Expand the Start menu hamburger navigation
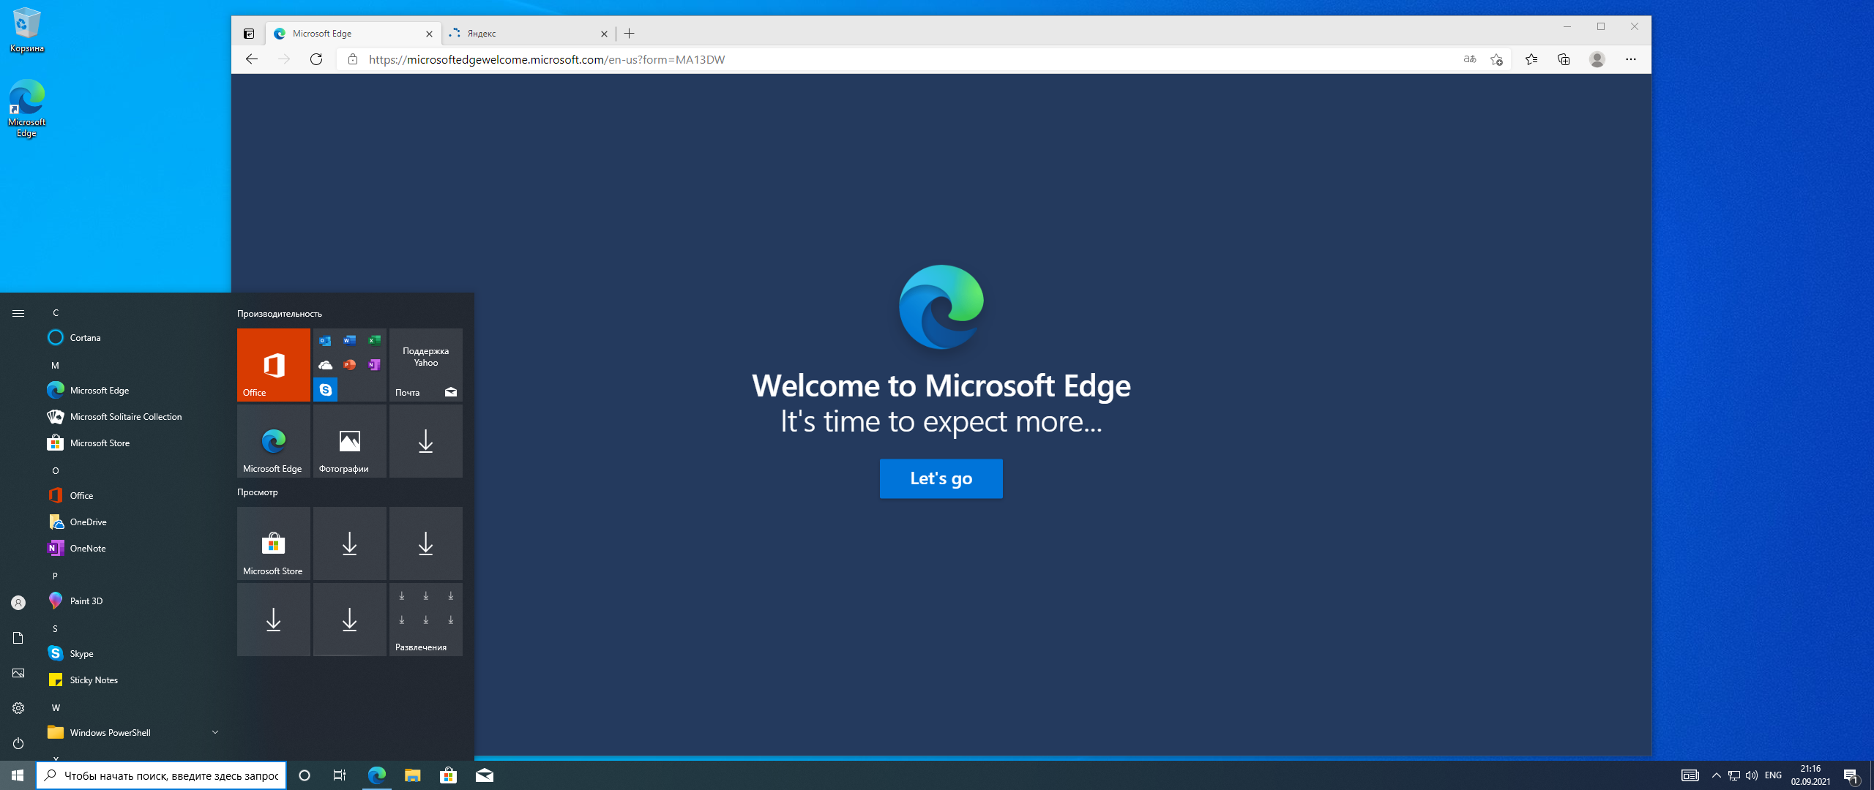This screenshot has height=790, width=1874. point(18,313)
